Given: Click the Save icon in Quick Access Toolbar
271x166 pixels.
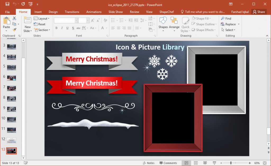Looking at the screenshot, I should point(7,4).
